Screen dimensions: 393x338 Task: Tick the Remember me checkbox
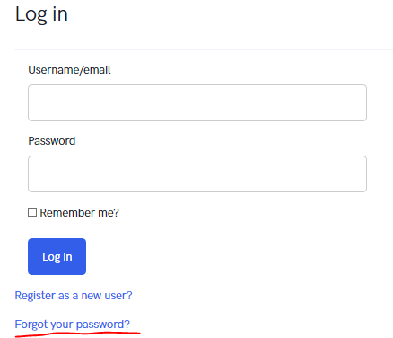click(32, 212)
